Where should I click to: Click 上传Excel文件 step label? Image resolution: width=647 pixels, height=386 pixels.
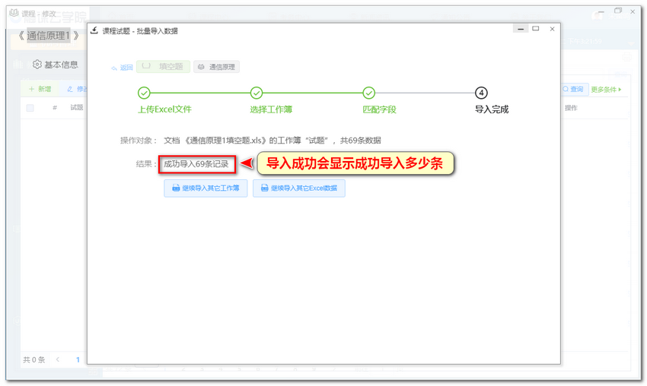(164, 109)
